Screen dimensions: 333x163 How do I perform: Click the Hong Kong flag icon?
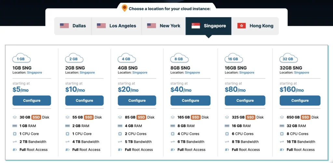[x=242, y=26]
